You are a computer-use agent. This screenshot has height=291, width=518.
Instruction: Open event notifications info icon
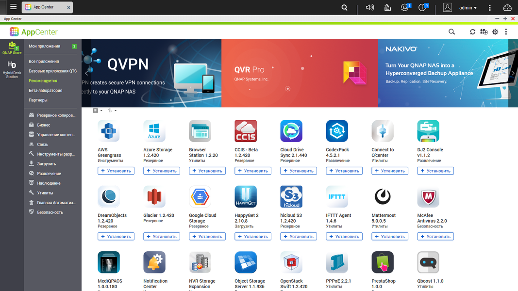[423, 7]
